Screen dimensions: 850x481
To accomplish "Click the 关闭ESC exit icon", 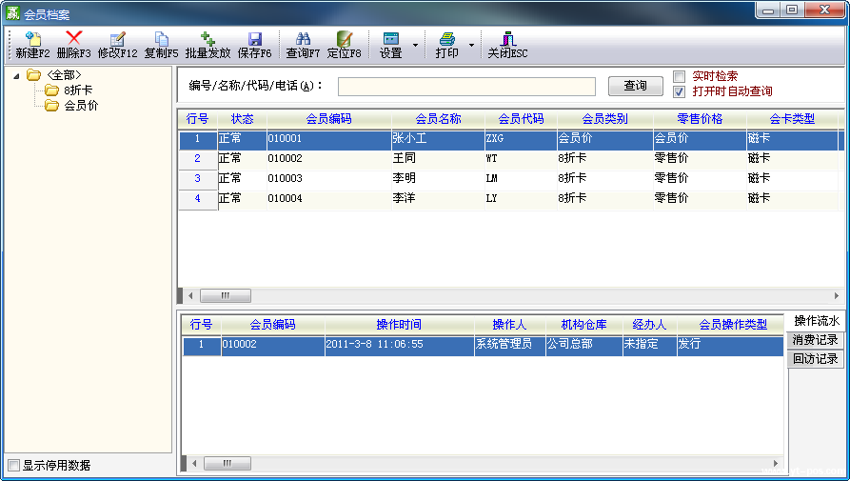I will (508, 38).
